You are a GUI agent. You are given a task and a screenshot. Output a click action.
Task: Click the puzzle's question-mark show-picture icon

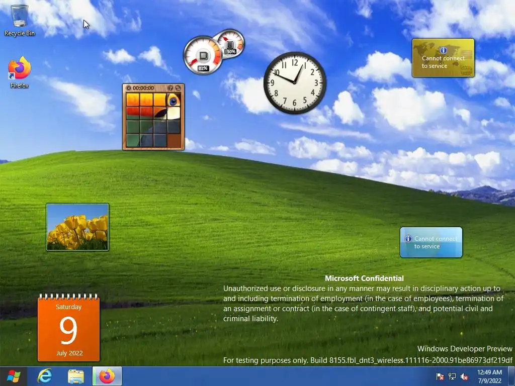170,88
